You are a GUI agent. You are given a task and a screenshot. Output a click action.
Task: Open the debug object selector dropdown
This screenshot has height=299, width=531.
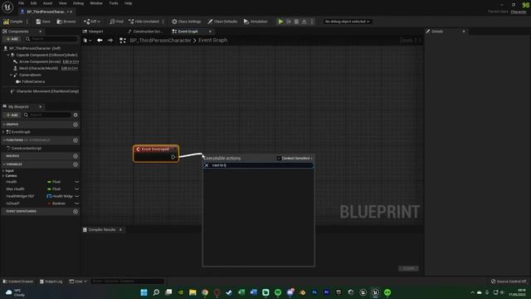(347, 22)
